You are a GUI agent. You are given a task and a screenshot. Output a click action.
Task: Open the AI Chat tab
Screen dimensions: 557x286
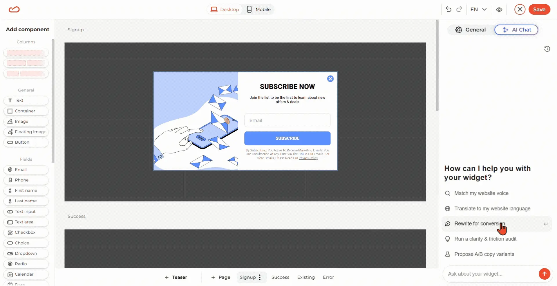(516, 30)
